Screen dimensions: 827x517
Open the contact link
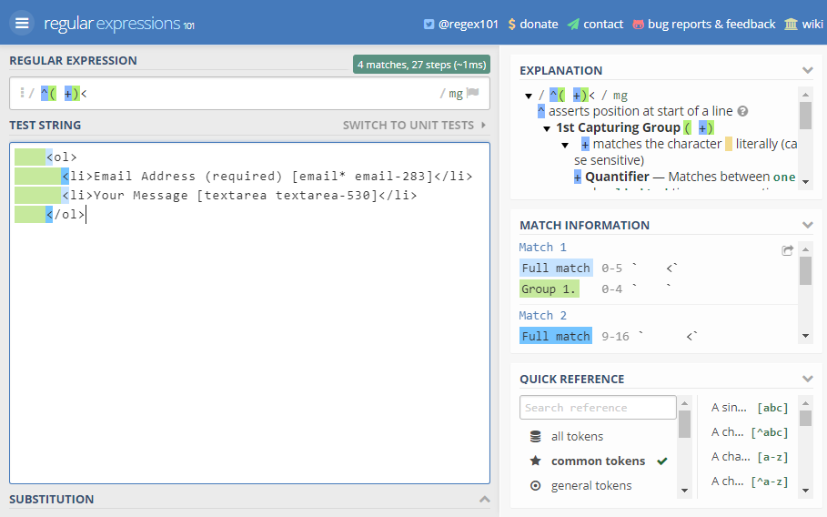[x=595, y=24]
